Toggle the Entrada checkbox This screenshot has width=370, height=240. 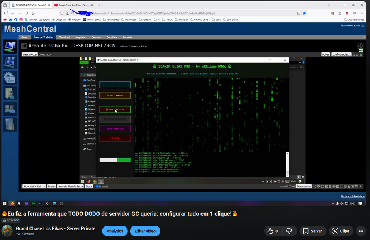(x=97, y=186)
